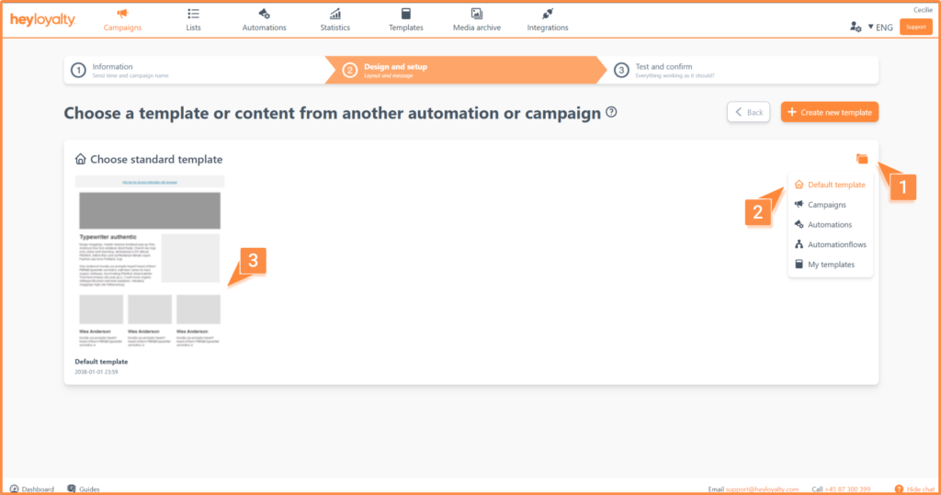Open the Media archive image icon
This screenshot has height=495, width=941.
point(477,14)
